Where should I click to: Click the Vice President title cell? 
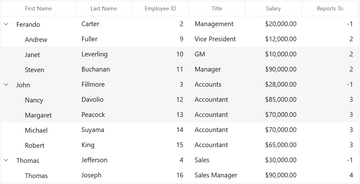(x=217, y=39)
